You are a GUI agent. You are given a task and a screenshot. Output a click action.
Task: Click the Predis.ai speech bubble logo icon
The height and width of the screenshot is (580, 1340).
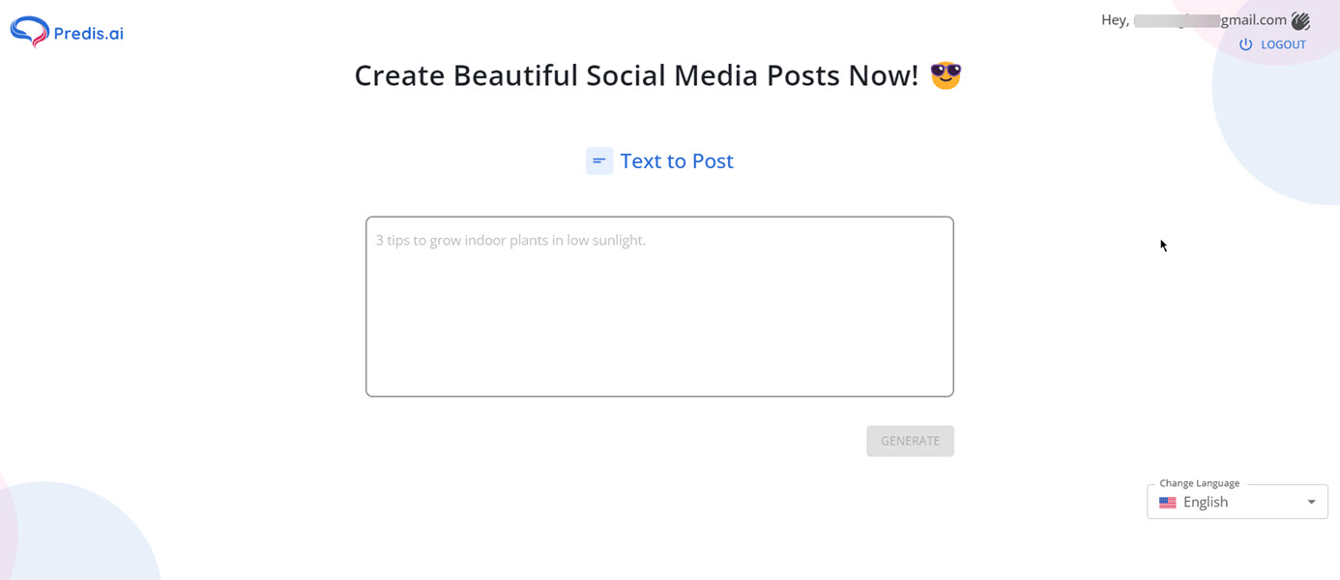[x=29, y=32]
